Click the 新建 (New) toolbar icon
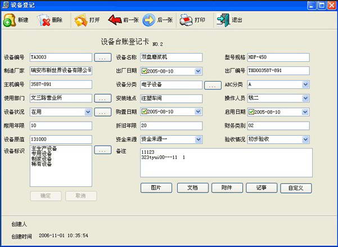338x247 pixels. click(10, 20)
